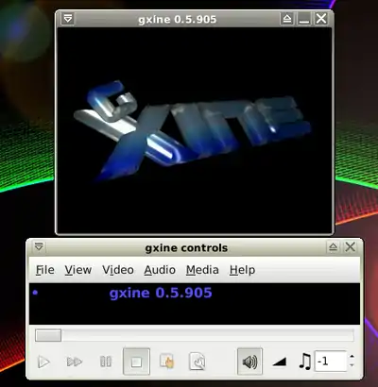This screenshot has height=387, width=378.
Task: Click the gxine logo video area
Action: pyautogui.click(x=195, y=130)
